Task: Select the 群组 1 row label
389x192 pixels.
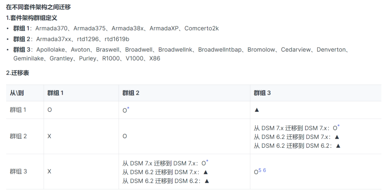Action: [x=18, y=110]
